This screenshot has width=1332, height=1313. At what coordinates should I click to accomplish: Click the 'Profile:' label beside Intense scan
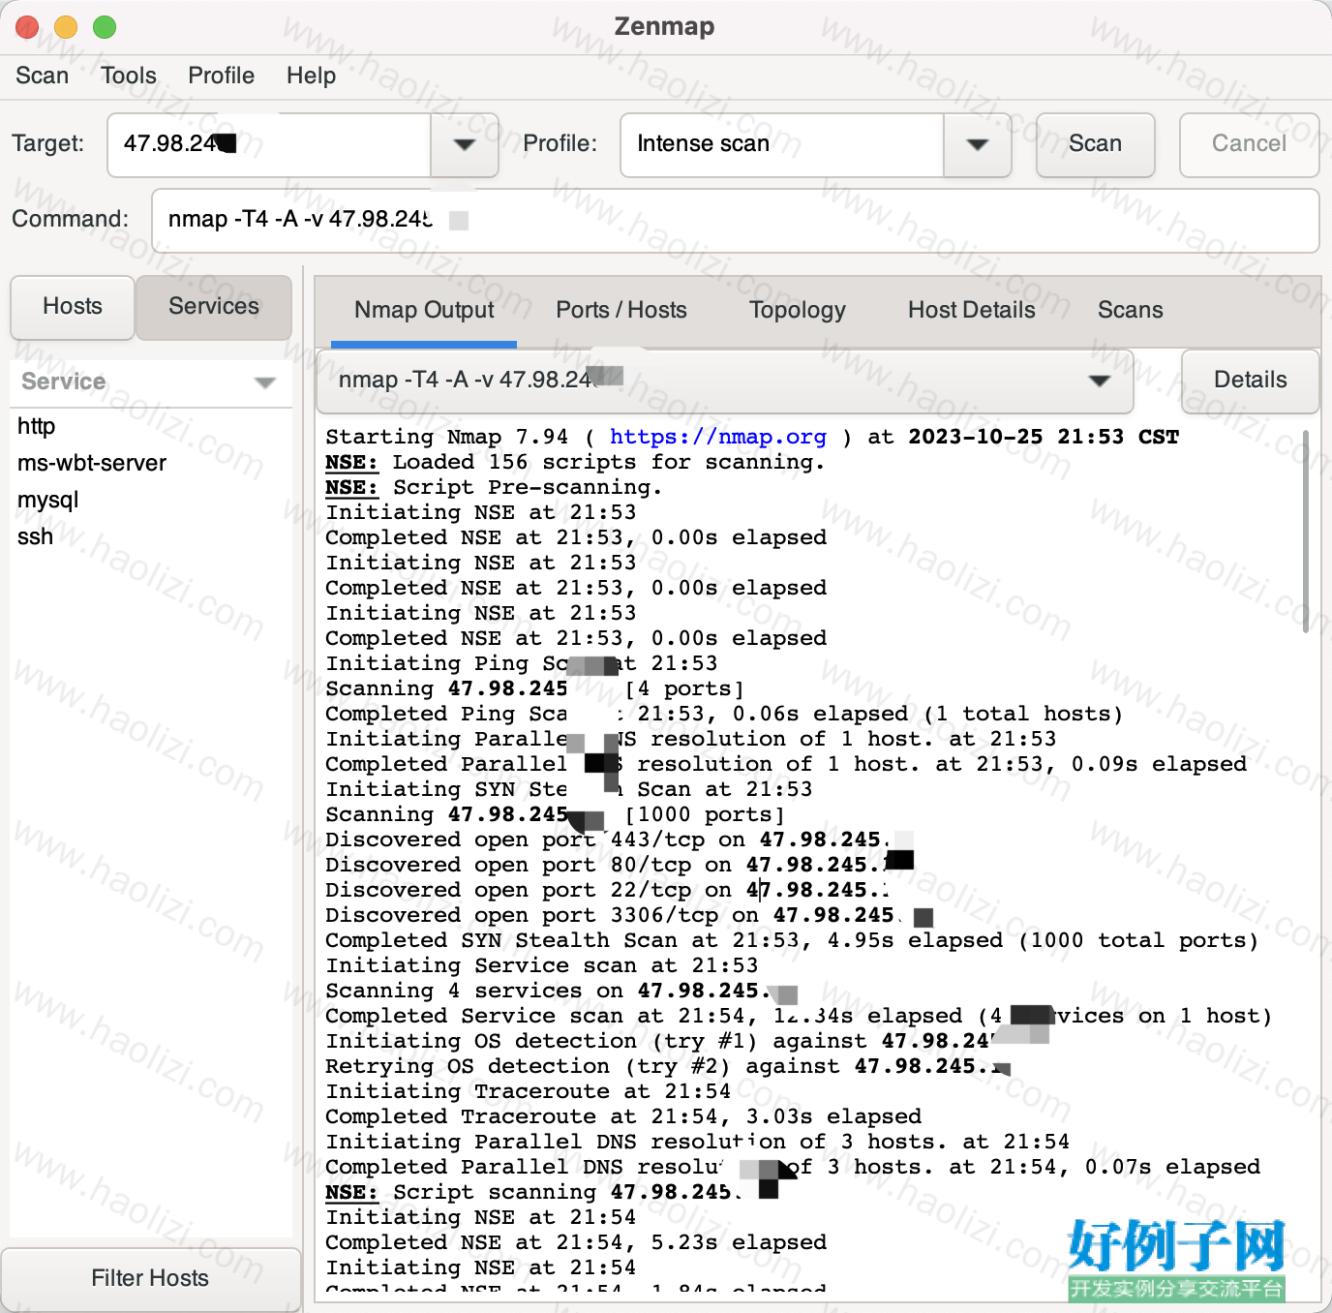tap(560, 144)
